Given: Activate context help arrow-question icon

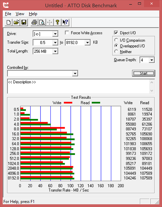Looking at the screenshot, I should click(65, 22).
